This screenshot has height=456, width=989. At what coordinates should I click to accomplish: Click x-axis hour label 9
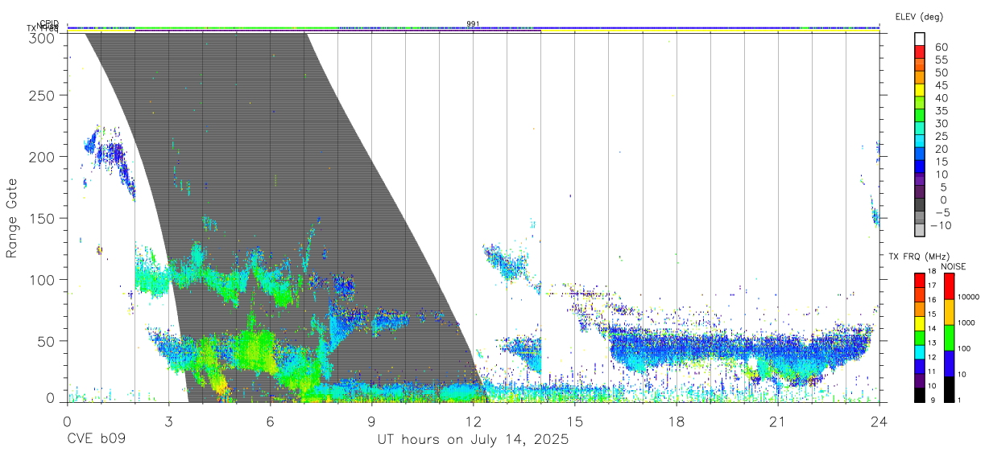point(372,421)
